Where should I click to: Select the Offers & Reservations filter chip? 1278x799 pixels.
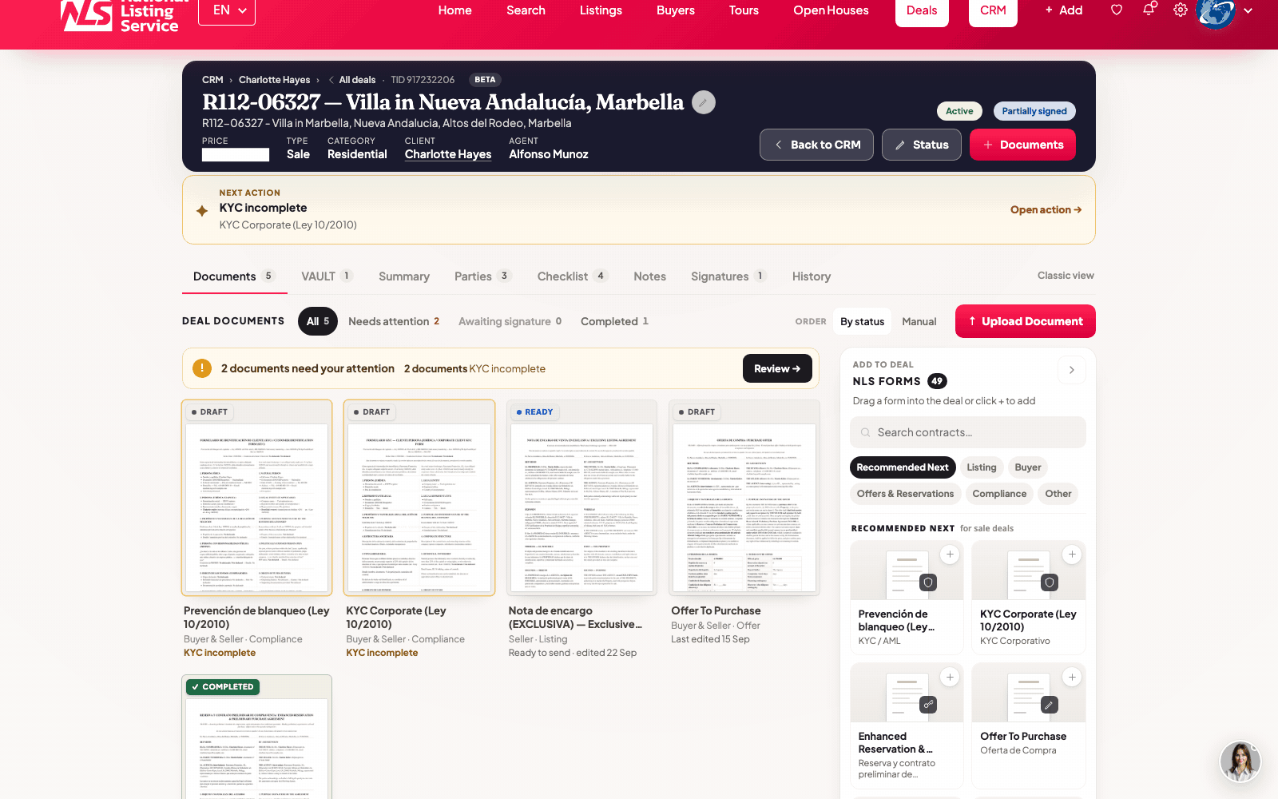pyautogui.click(x=905, y=494)
